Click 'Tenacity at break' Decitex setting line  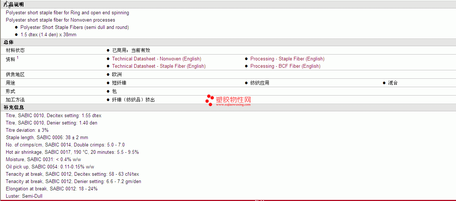72,174
